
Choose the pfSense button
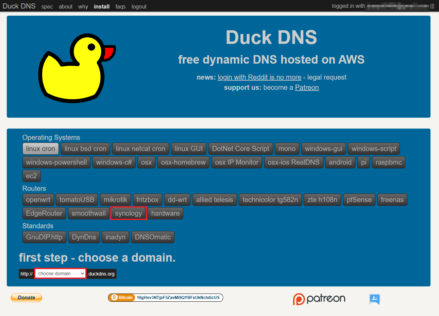tap(359, 200)
